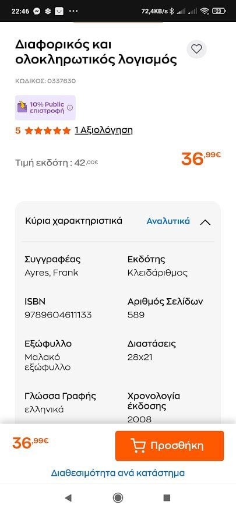Tap the 10% Public επιστροφή wallet icon
Viewport: 236px width, 512px height.
pos(22,107)
